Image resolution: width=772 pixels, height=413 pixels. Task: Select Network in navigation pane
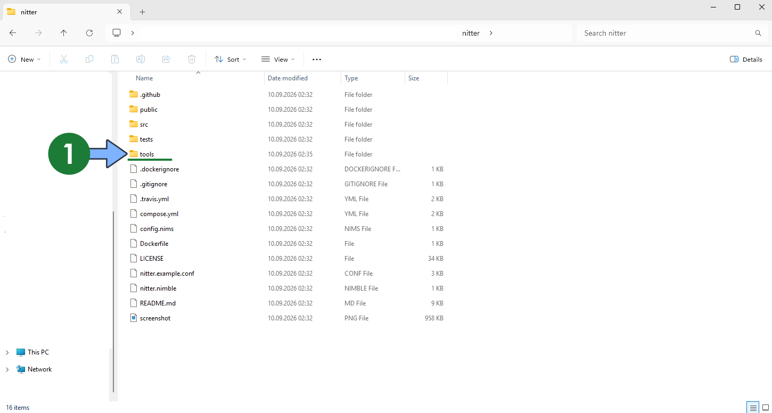click(39, 369)
